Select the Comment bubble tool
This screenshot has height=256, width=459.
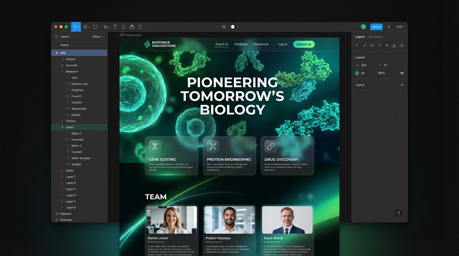[140, 27]
